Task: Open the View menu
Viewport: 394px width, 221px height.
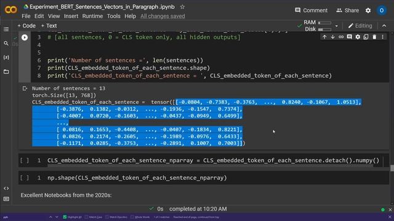Action: (54, 16)
